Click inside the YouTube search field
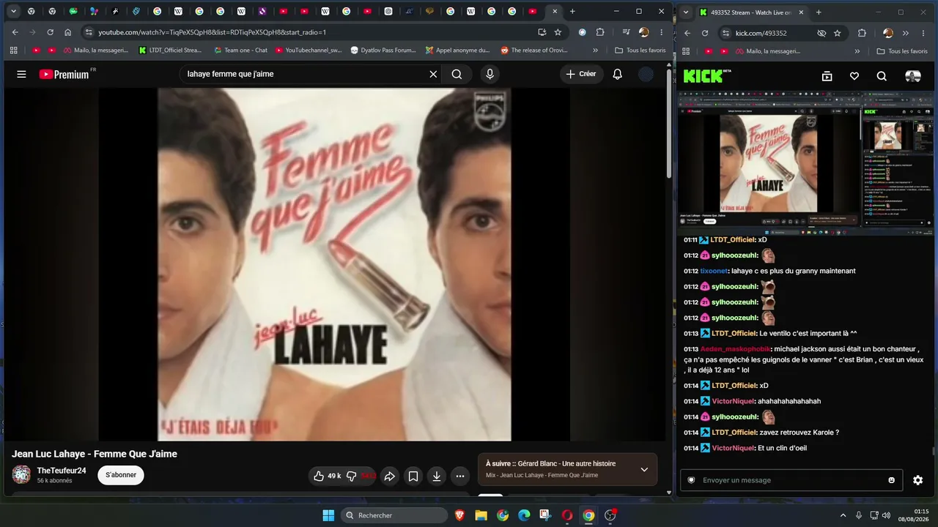Image resolution: width=938 pixels, height=527 pixels. click(304, 74)
